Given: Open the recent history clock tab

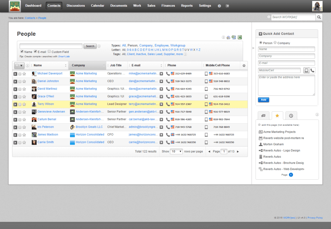Looking at the screenshot, I should coord(291,116).
